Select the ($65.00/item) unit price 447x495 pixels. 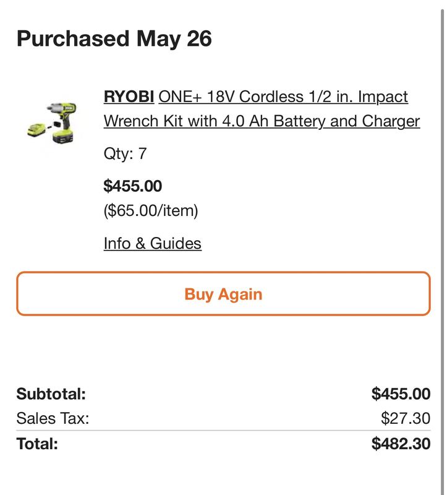click(x=151, y=210)
